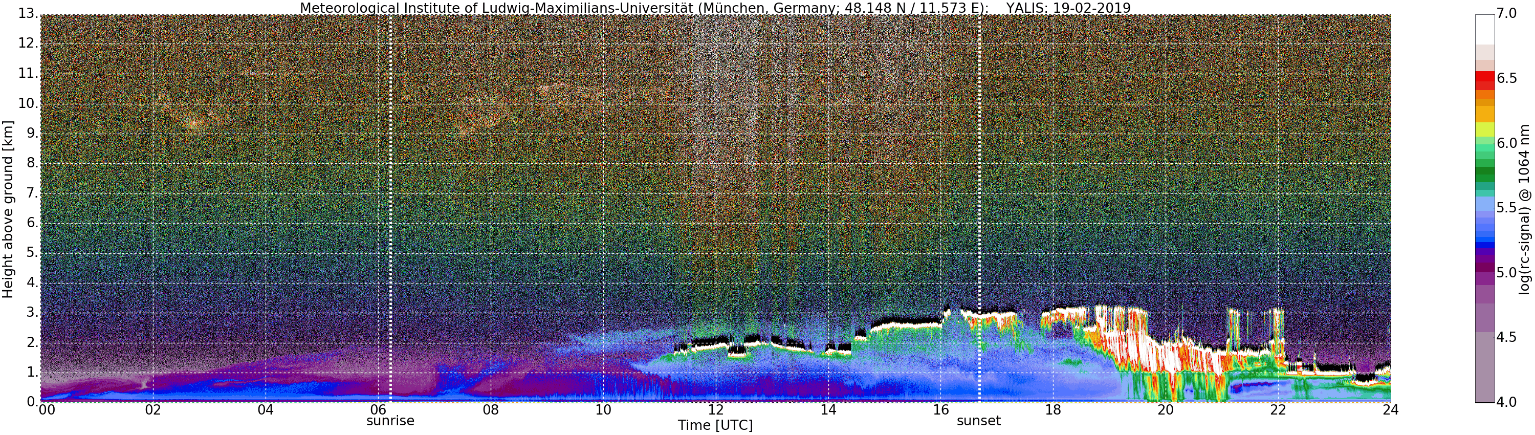Click the 'Time [UTC]' axis label
Viewport: 1535px width, 435px height.
coord(715,425)
